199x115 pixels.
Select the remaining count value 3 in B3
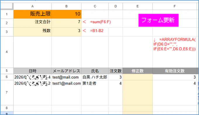pos(66,32)
